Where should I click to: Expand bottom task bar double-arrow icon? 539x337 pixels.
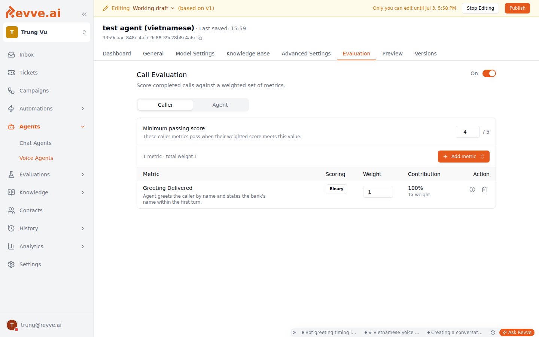(295, 333)
